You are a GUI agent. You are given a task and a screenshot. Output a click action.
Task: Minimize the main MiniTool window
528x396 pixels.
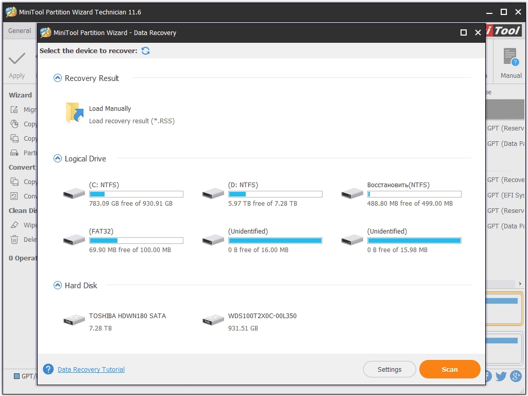tap(489, 12)
